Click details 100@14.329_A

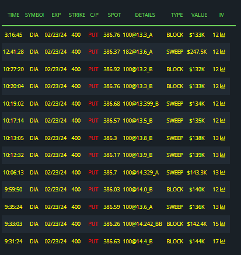tap(141, 173)
